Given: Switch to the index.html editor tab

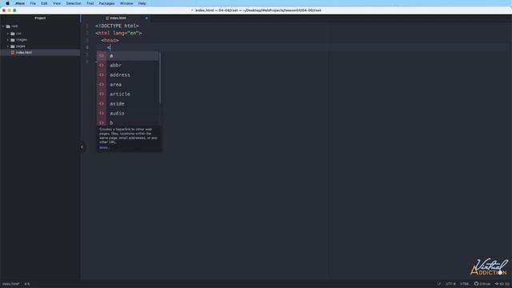Looking at the screenshot, I should (116, 18).
